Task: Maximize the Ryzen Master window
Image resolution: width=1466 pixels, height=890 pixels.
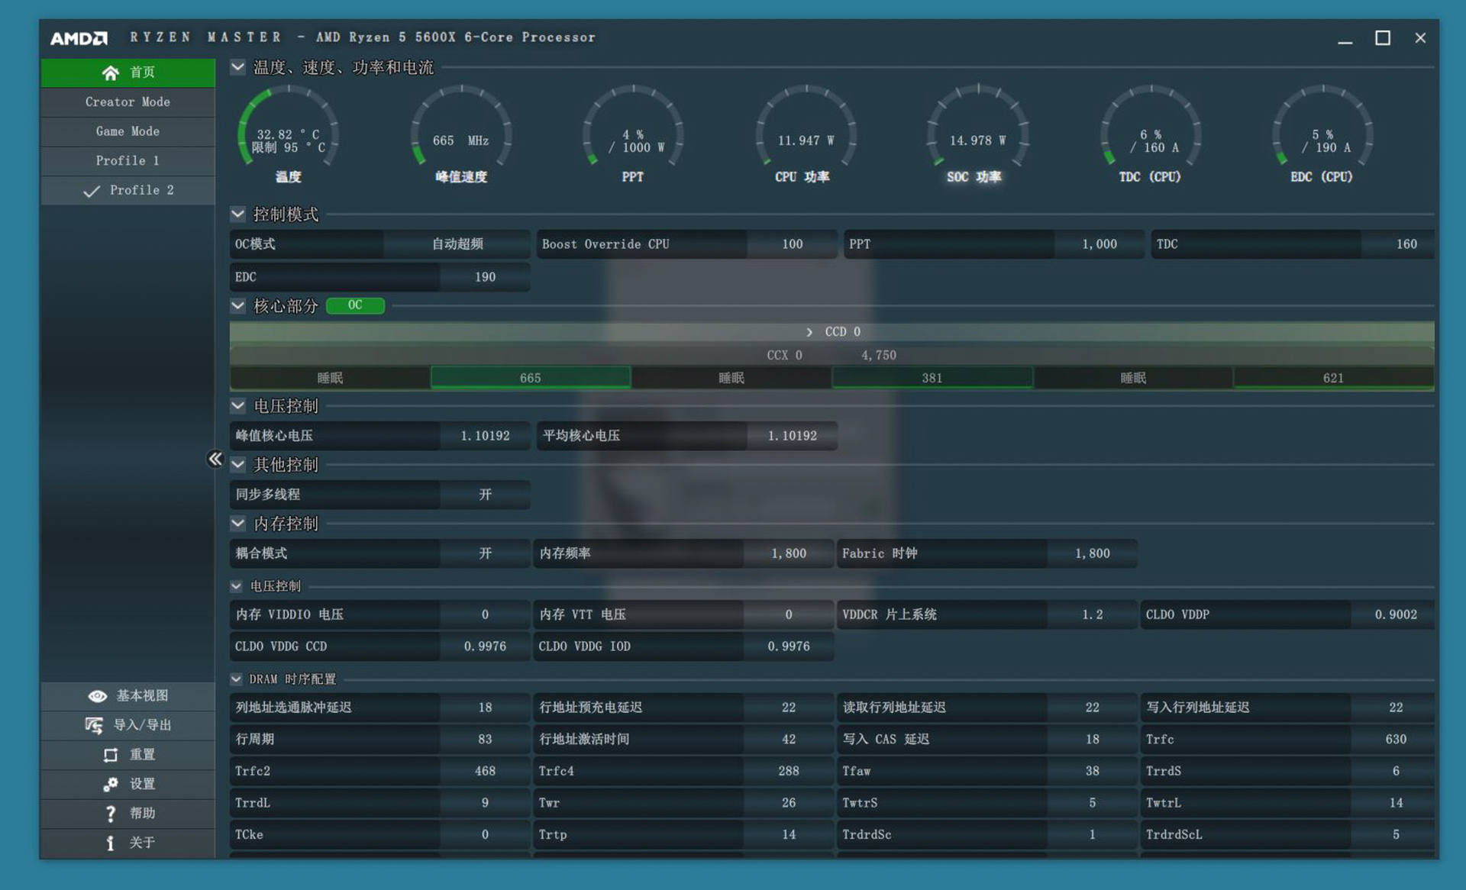Action: [x=1383, y=38]
